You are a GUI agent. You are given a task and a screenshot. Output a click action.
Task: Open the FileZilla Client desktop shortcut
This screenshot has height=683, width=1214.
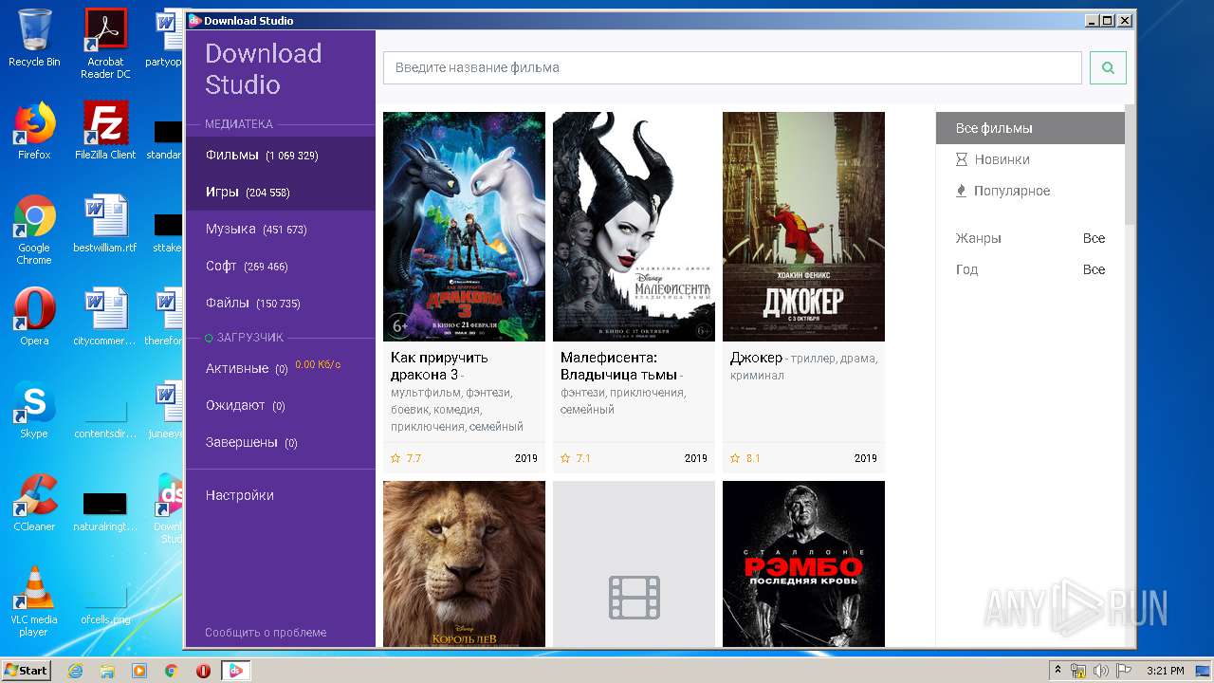point(105,131)
